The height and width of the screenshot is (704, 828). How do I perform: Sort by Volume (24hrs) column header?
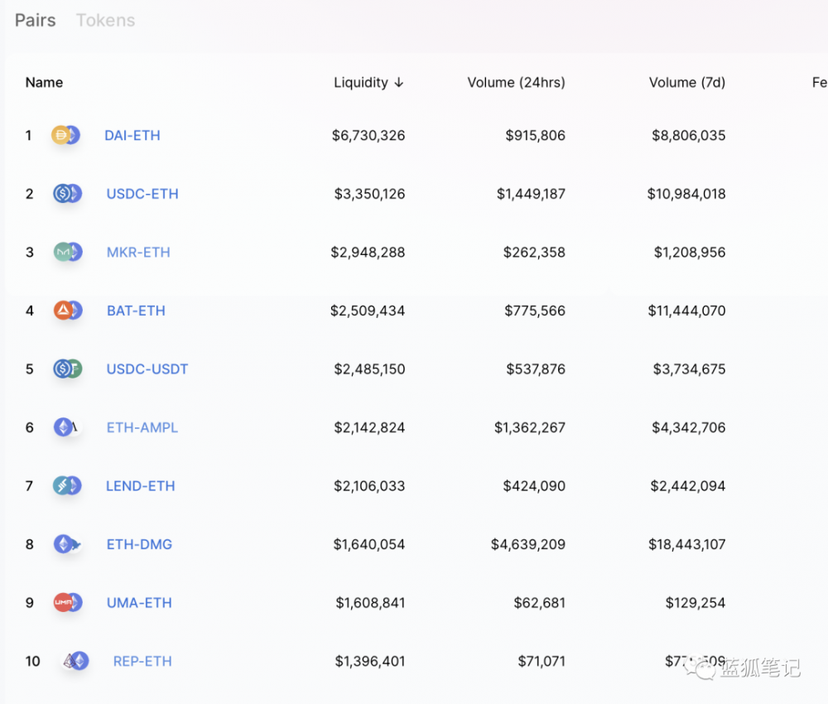point(516,83)
